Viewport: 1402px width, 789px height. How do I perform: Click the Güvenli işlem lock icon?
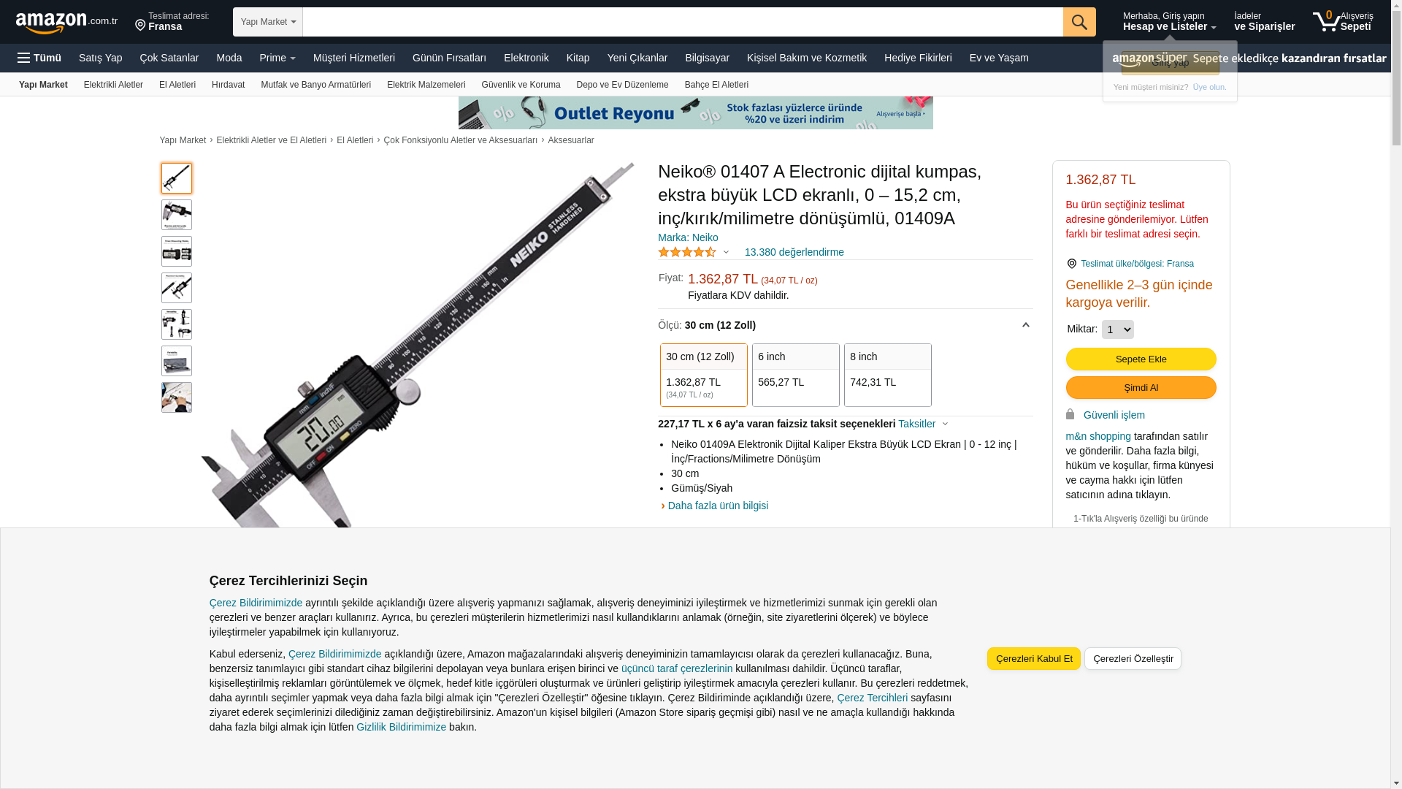(x=1070, y=414)
